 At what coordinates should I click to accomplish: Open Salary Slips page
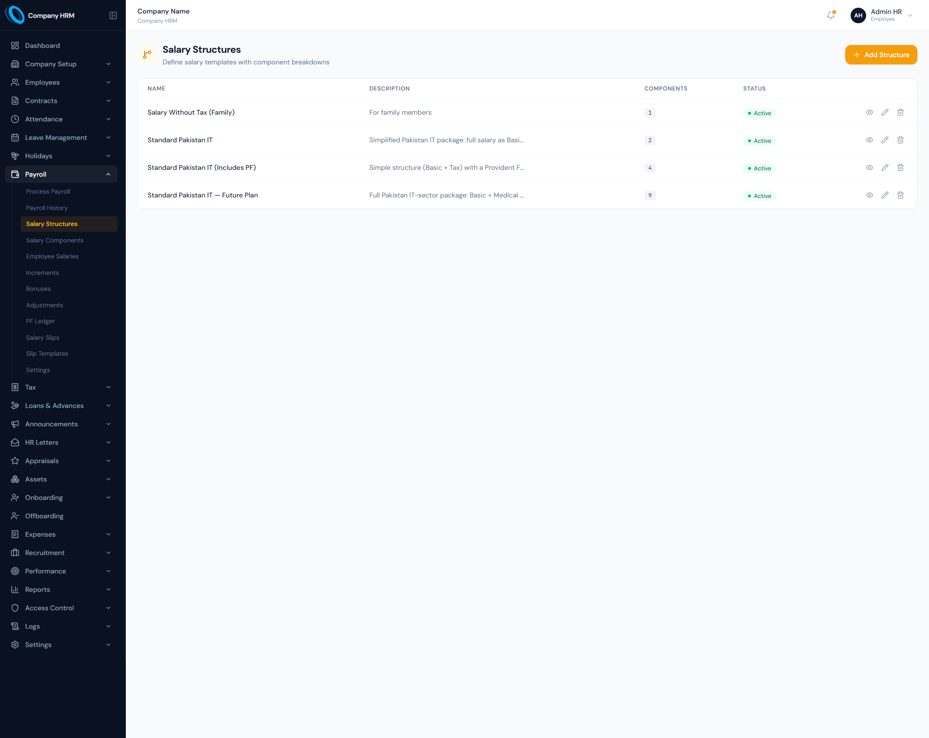coord(69,338)
